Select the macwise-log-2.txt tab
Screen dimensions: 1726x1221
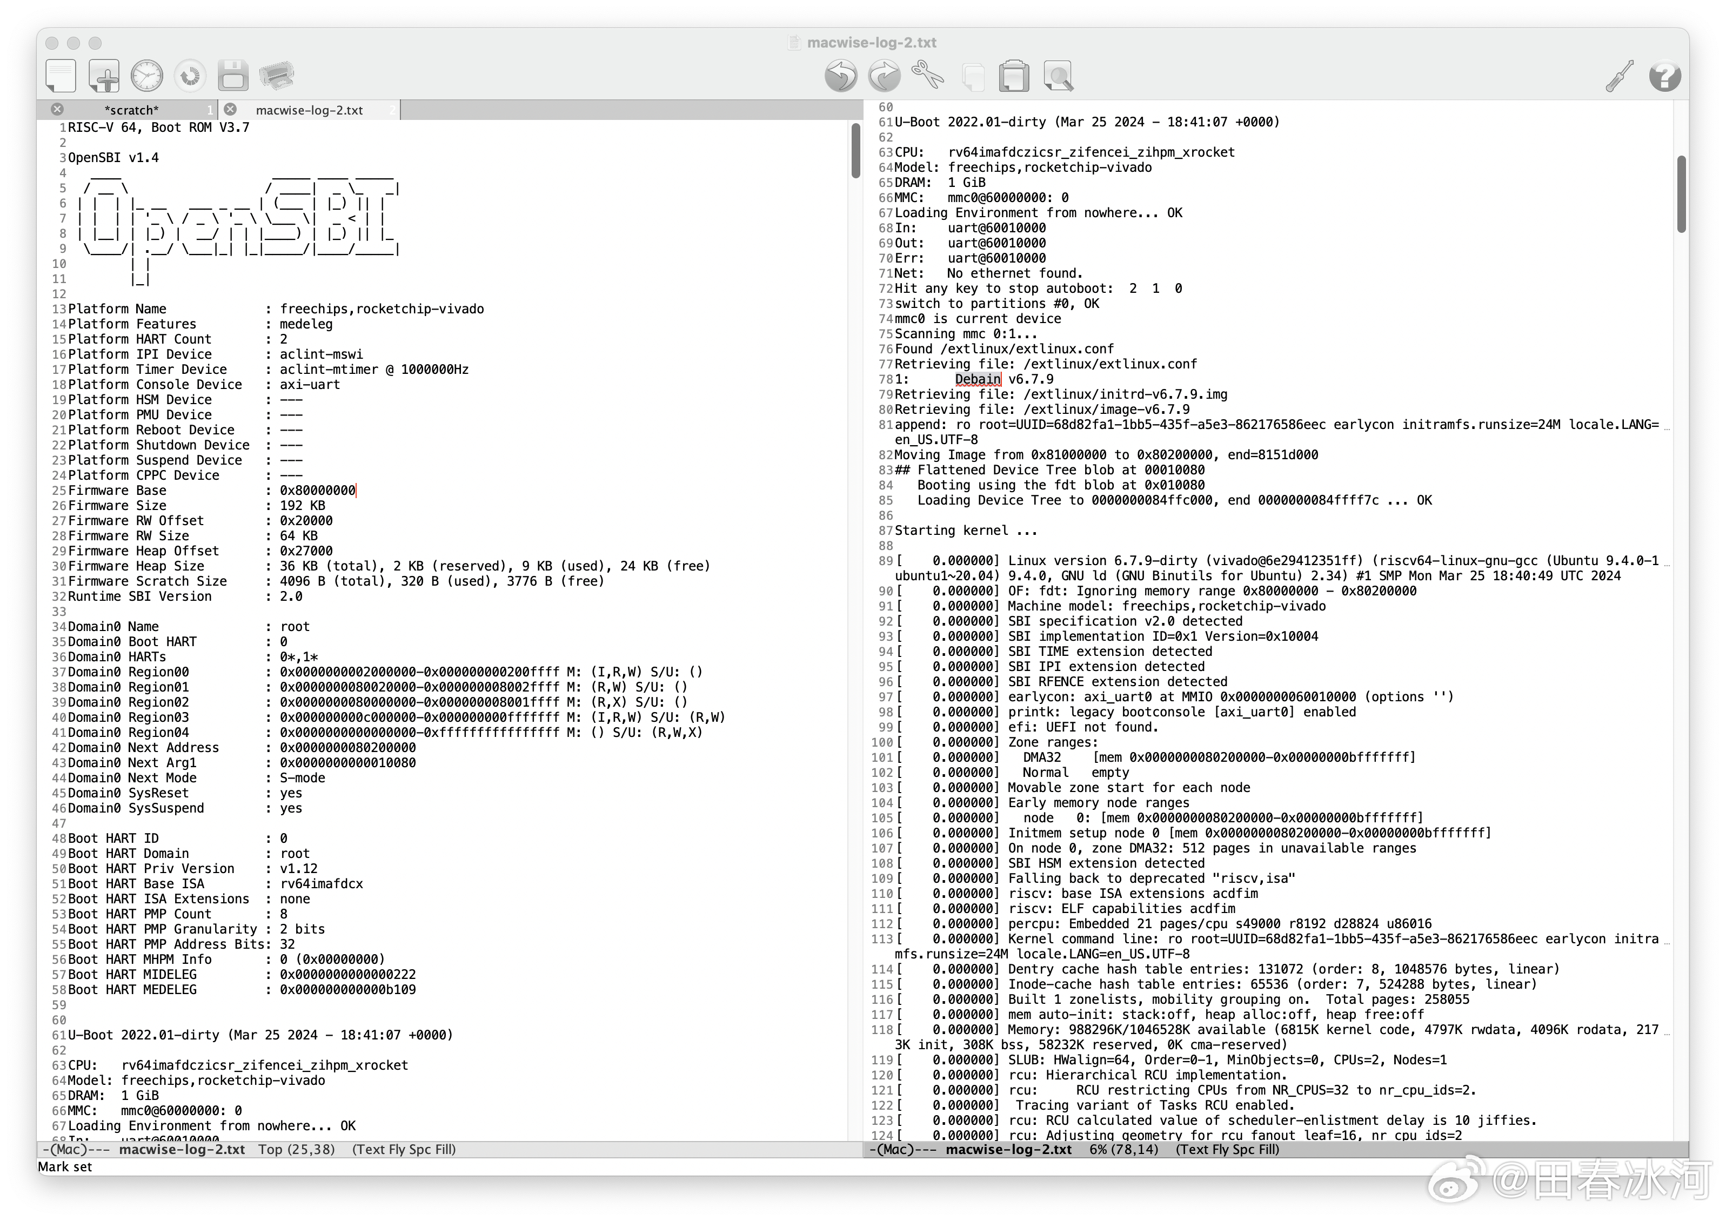pyautogui.click(x=309, y=111)
